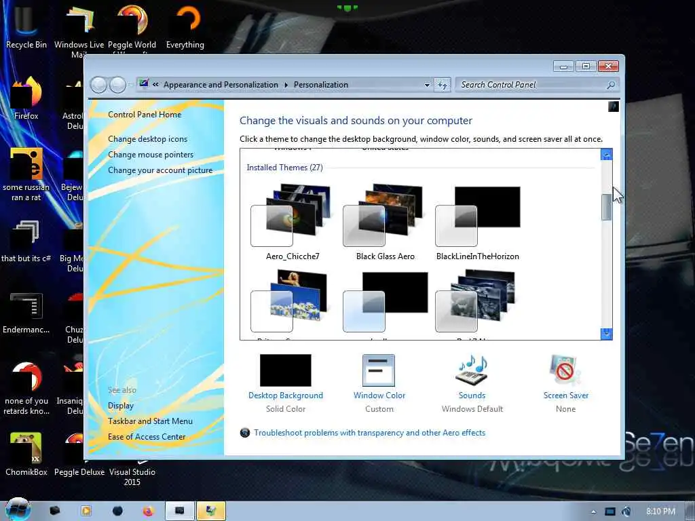Open Change desktop icons link
Image resolution: width=695 pixels, height=521 pixels.
click(x=147, y=138)
